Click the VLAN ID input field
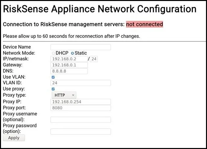Screen dimensions: 207x149 tap(80, 83)
